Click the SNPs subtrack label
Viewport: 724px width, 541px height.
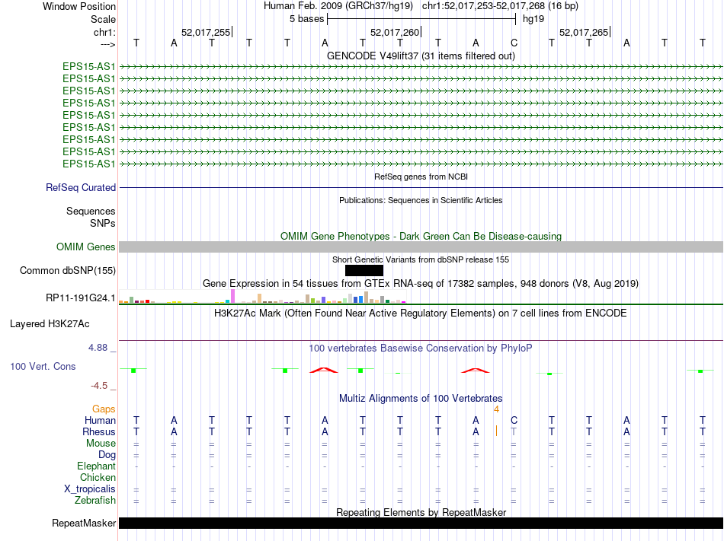(x=103, y=223)
